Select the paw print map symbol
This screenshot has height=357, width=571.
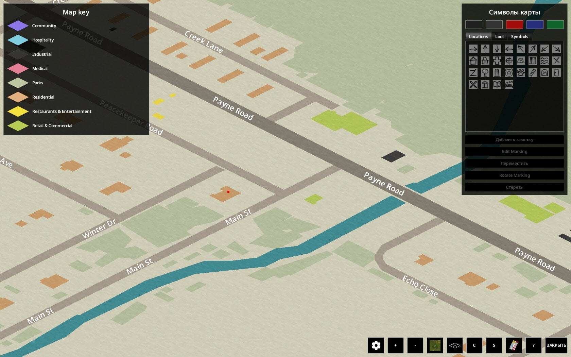pos(521,73)
